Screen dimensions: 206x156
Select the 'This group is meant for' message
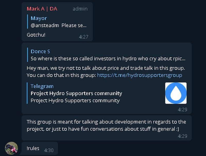tap(106, 125)
